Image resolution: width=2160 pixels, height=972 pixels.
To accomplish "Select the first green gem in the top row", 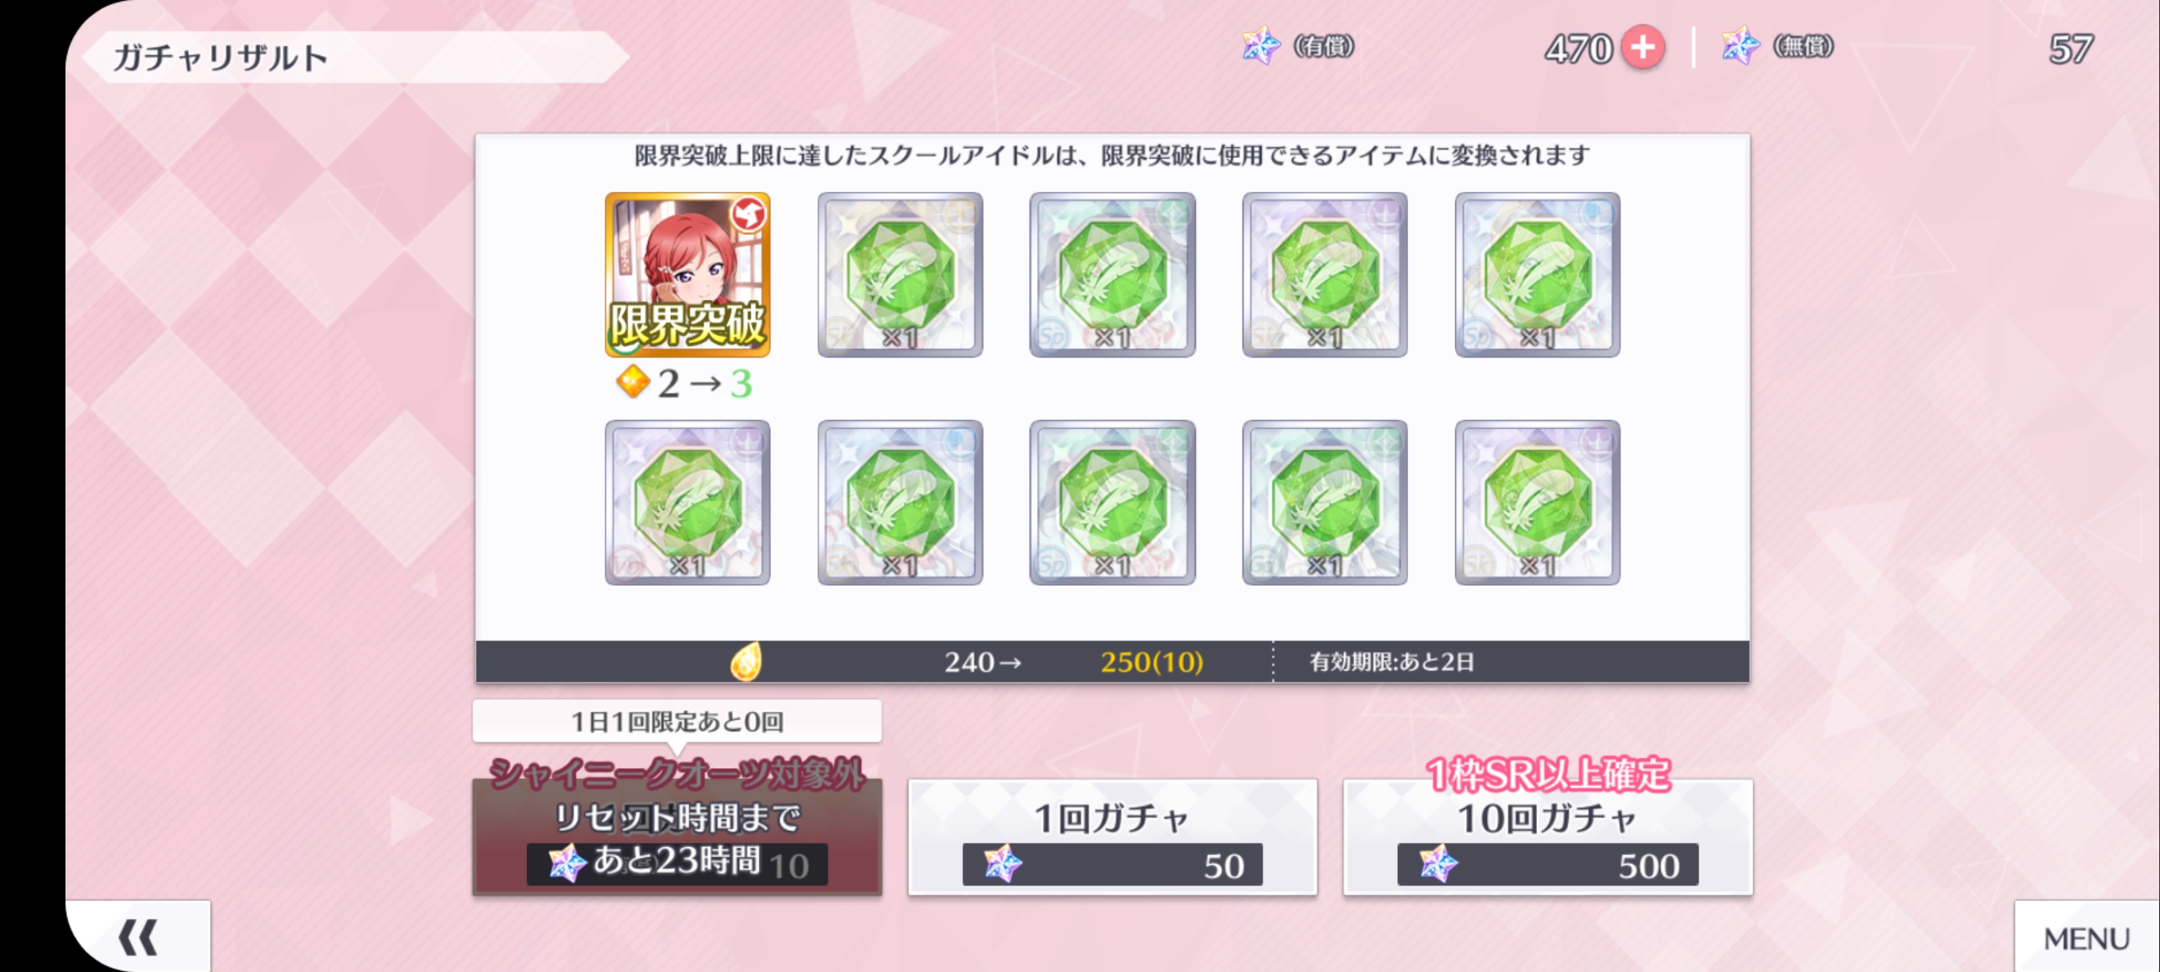I will 900,274.
